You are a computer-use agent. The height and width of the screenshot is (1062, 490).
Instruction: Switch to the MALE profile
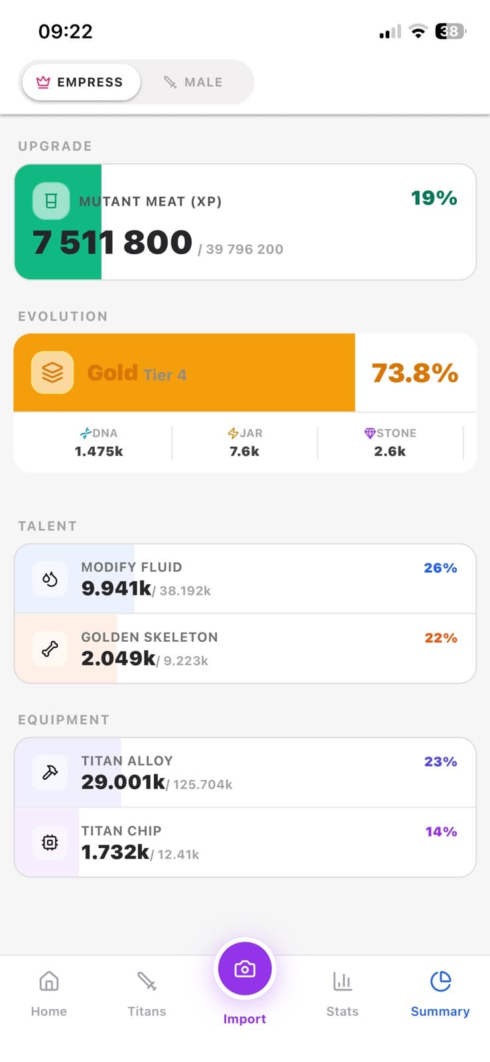coord(193,82)
